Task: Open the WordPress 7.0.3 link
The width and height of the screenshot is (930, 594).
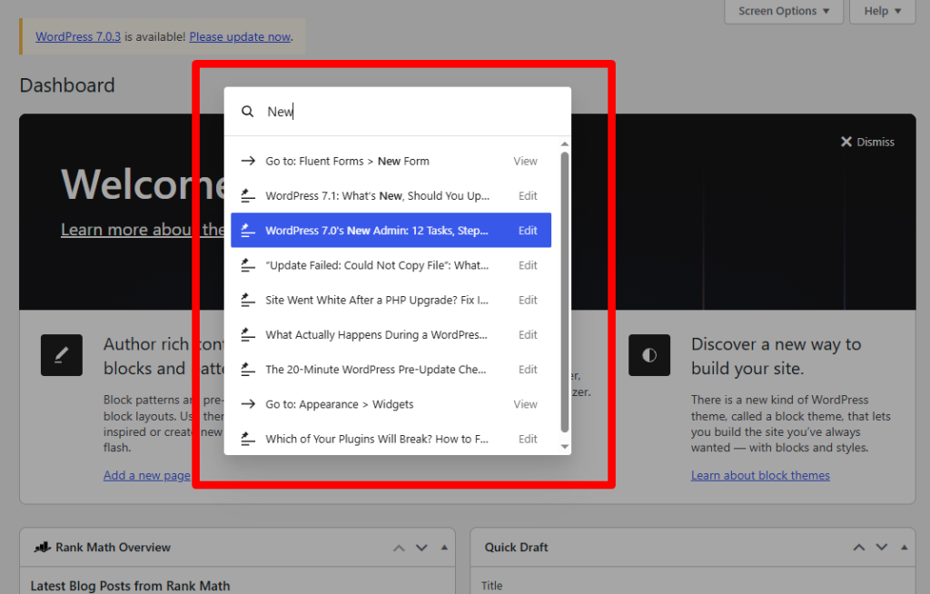Action: pyautogui.click(x=78, y=37)
